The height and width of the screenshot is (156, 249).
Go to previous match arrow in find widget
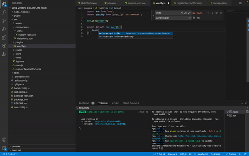pyautogui.click(x=208, y=13)
